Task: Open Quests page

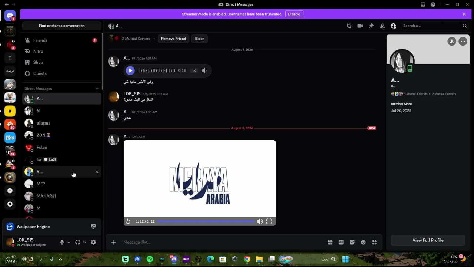Action: (61, 73)
